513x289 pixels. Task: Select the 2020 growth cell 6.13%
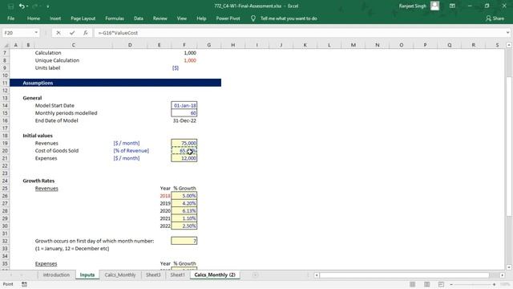(184, 210)
